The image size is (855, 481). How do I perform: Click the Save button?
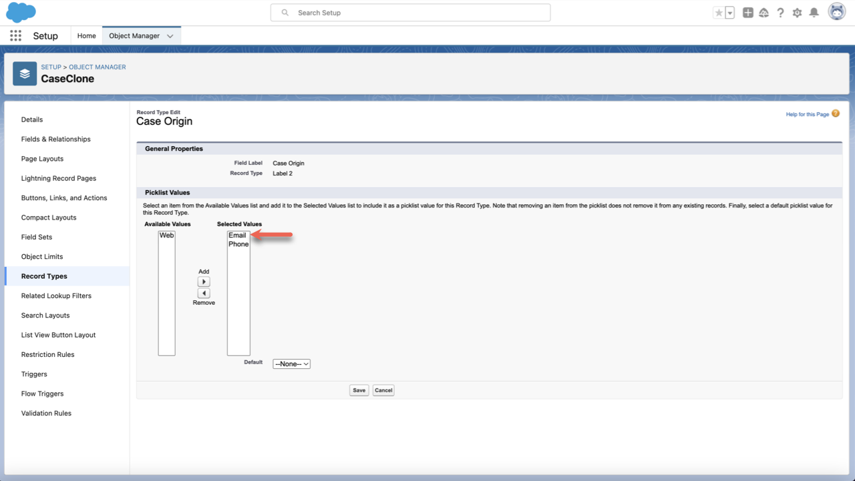pyautogui.click(x=359, y=390)
